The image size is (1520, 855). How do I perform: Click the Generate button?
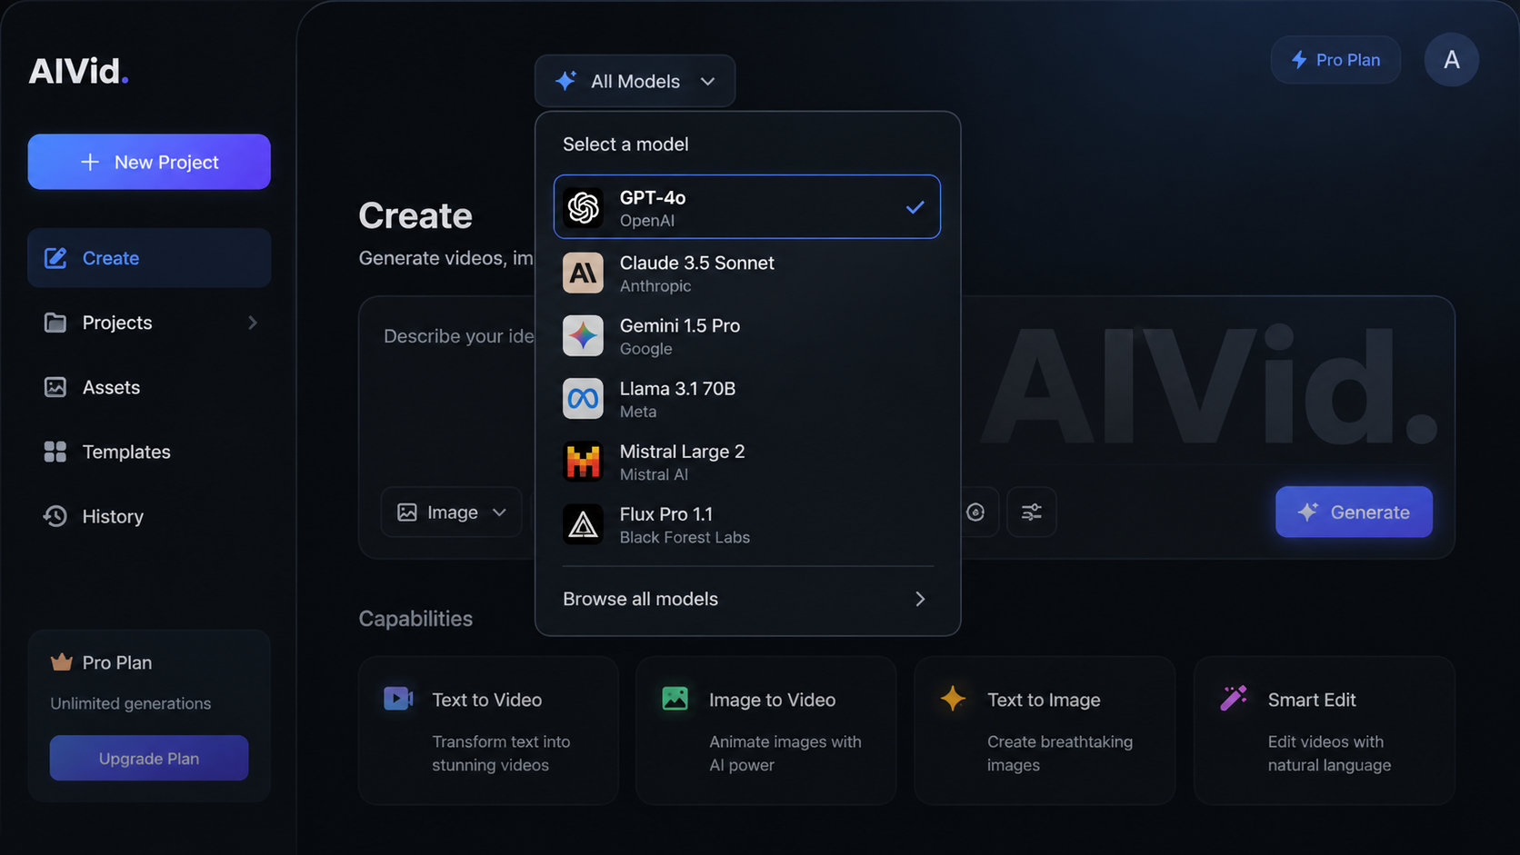pyautogui.click(x=1354, y=512)
